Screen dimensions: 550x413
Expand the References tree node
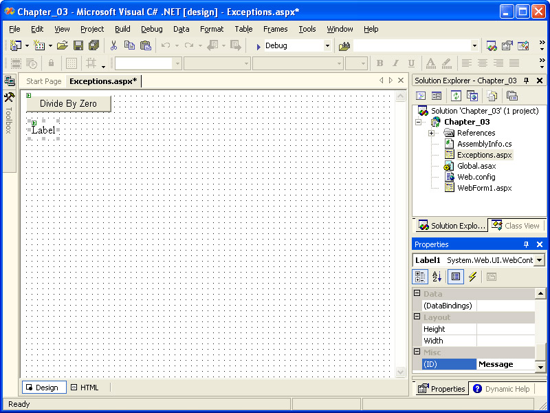point(431,133)
